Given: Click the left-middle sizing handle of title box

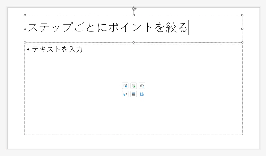Looking at the screenshot, I should coord(25,29).
